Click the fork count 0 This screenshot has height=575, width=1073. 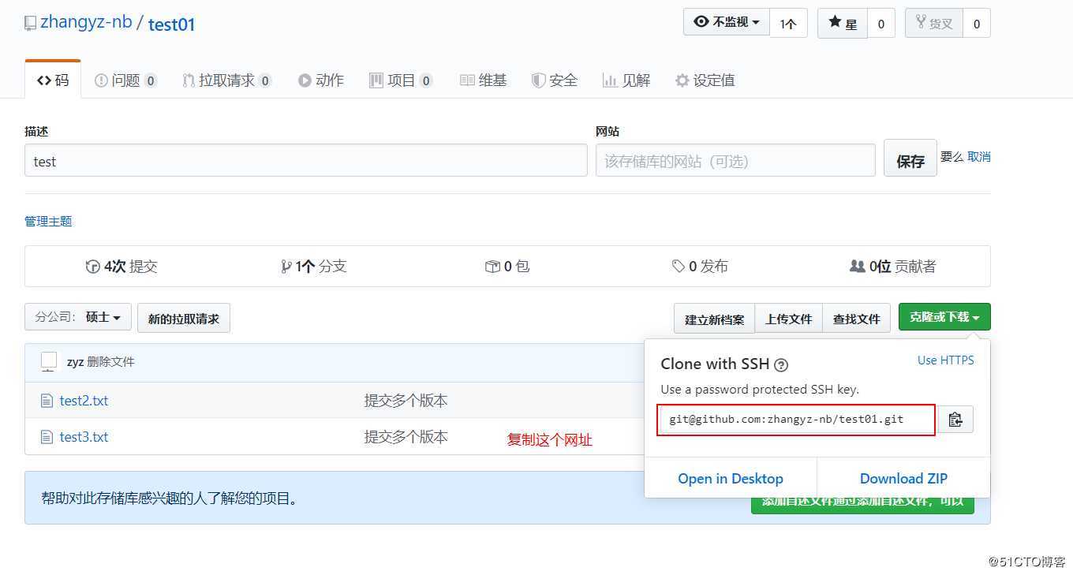977,24
